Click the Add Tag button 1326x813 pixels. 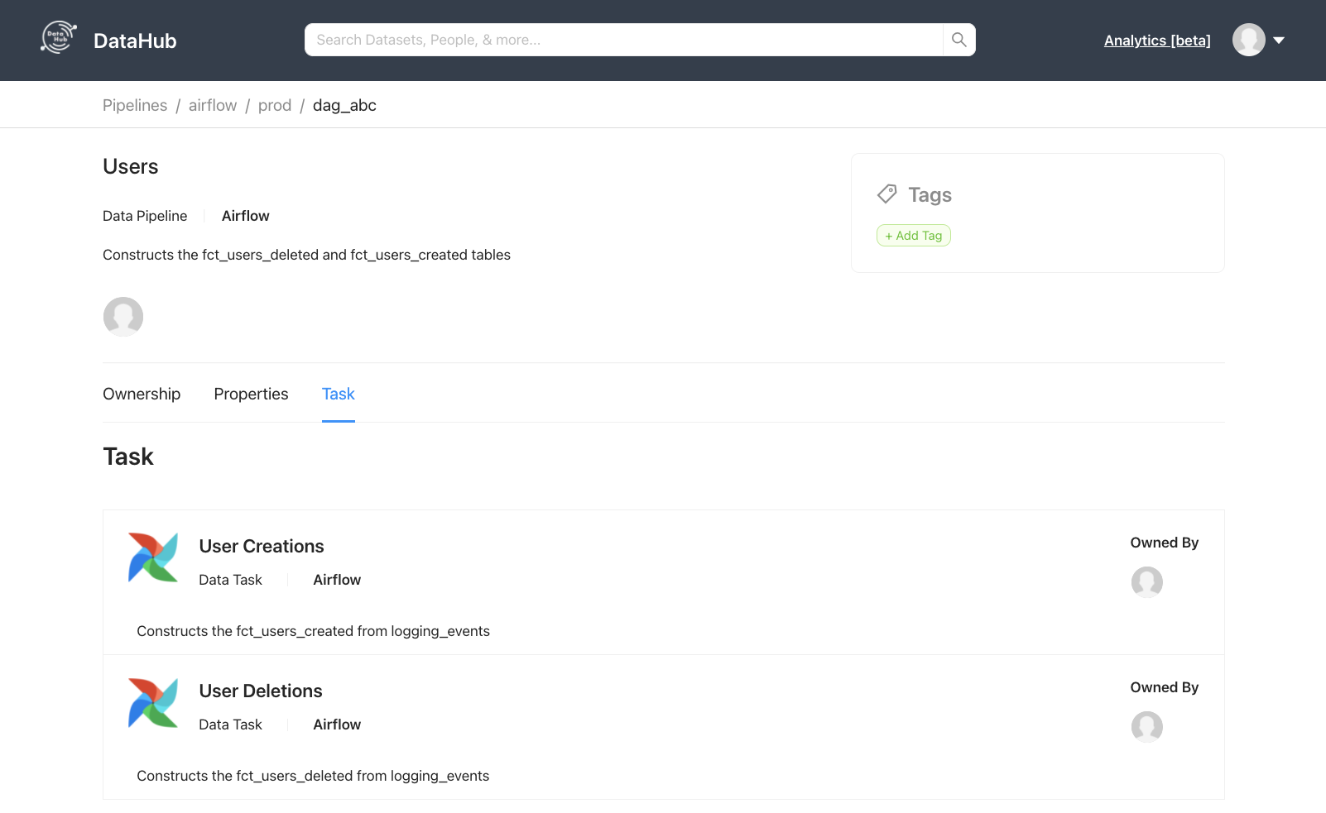pyautogui.click(x=913, y=235)
